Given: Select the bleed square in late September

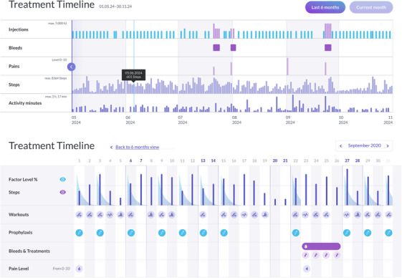Looking at the screenshot, I should pyautogui.click(x=328, y=47).
